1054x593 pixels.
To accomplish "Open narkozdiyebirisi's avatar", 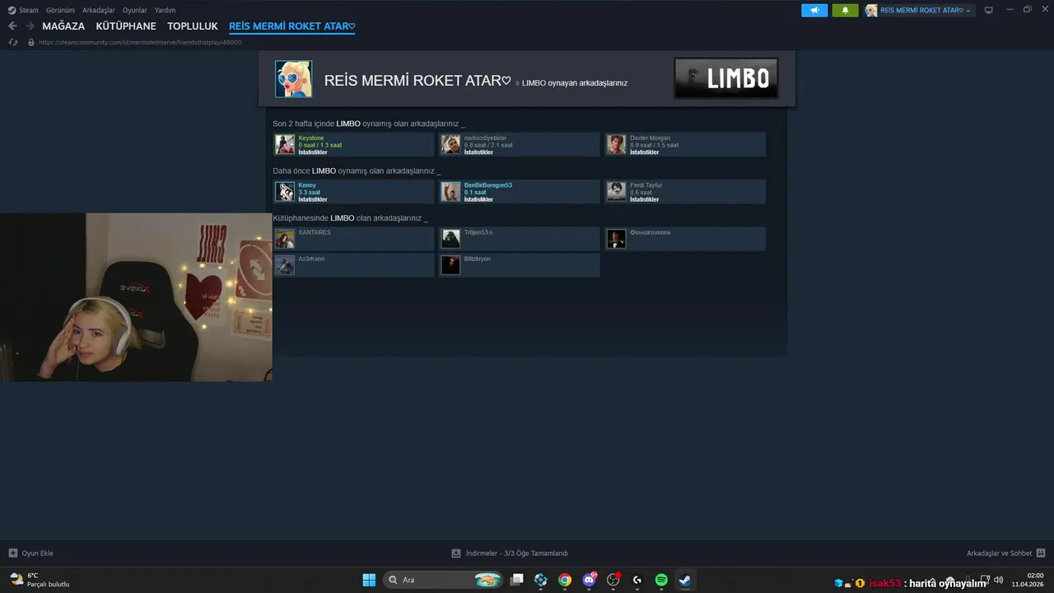I will (450, 145).
